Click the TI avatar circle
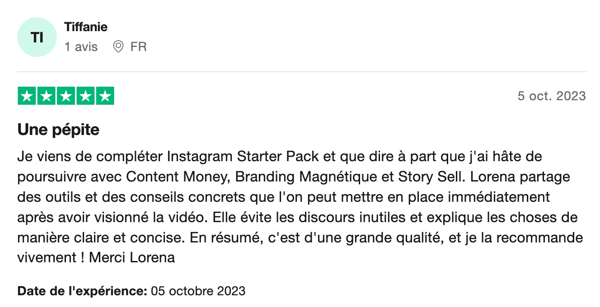Image resolution: width=600 pixels, height=307 pixels. (37, 37)
